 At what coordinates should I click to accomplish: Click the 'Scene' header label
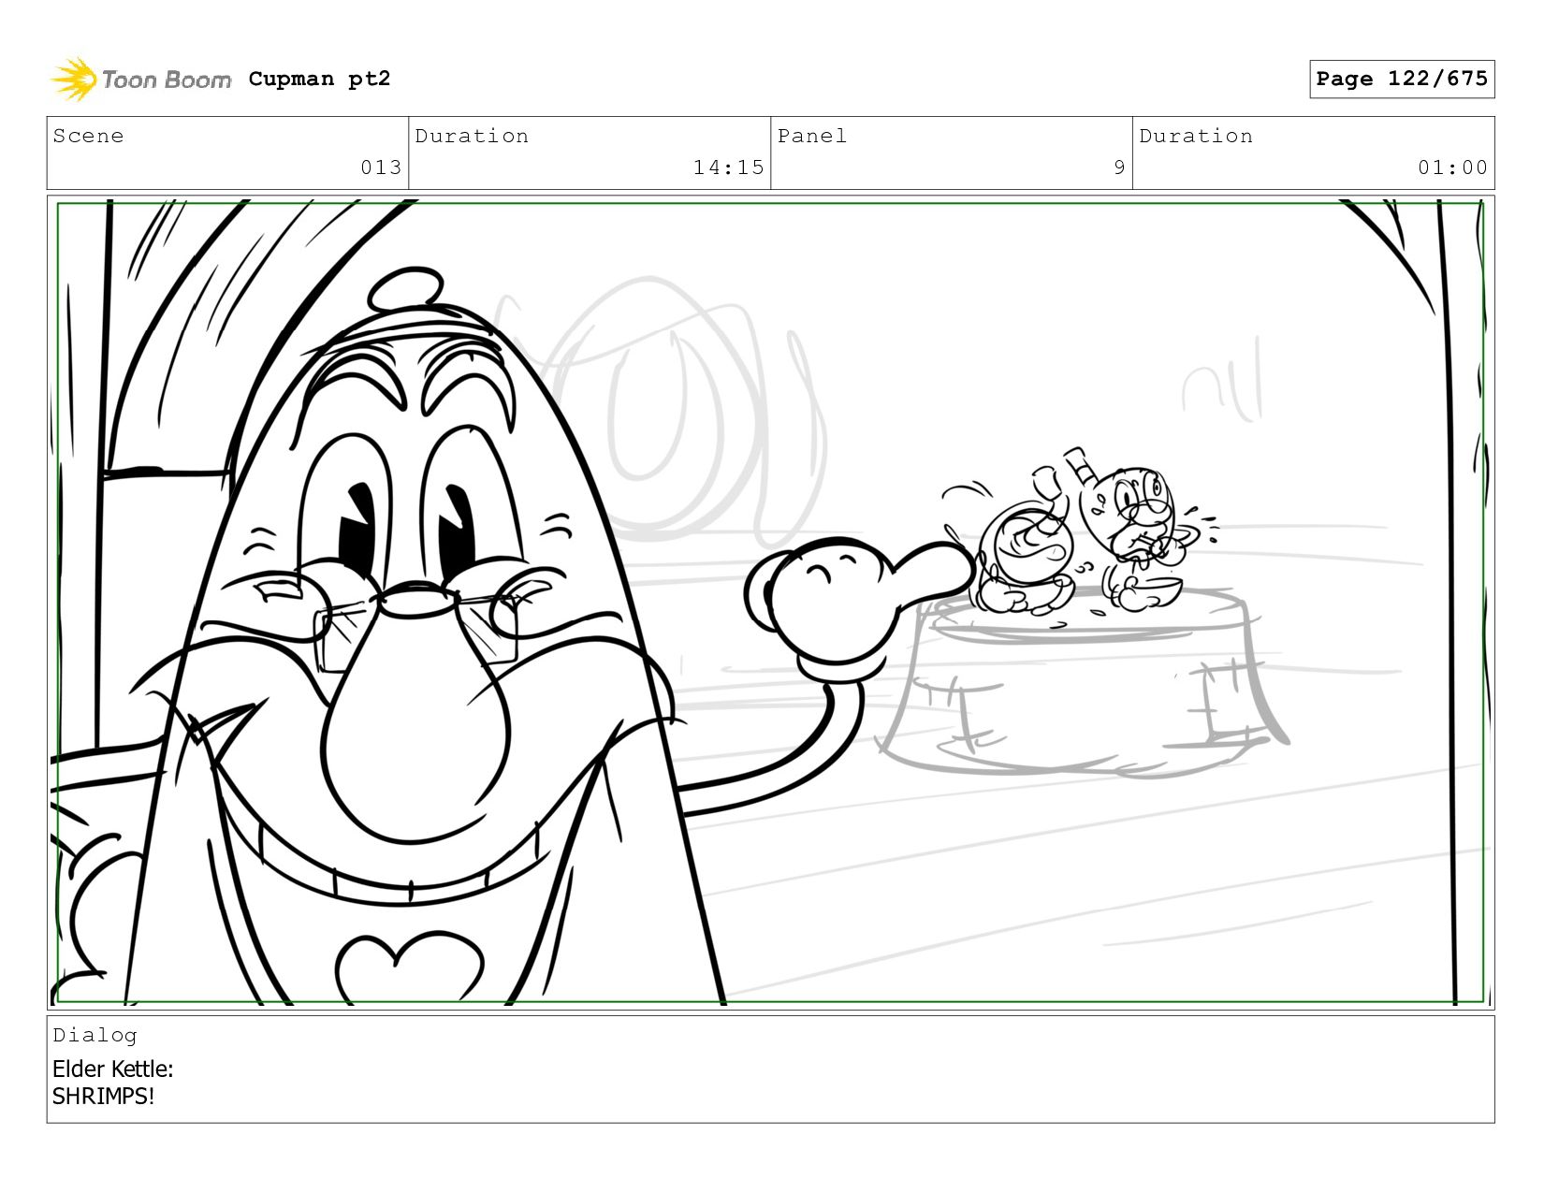coord(88,136)
